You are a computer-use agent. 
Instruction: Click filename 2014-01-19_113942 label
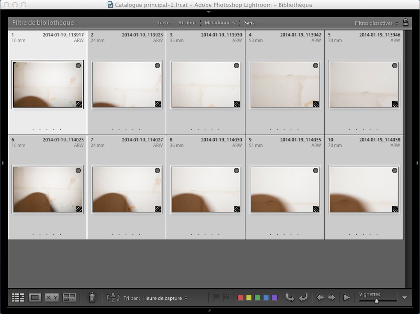pyautogui.click(x=301, y=35)
